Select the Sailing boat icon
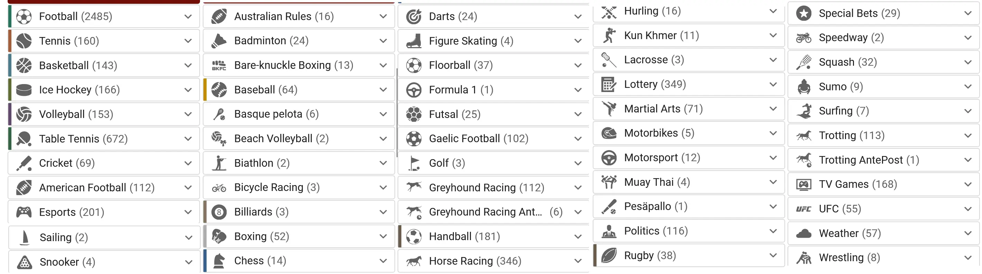 click(x=25, y=237)
